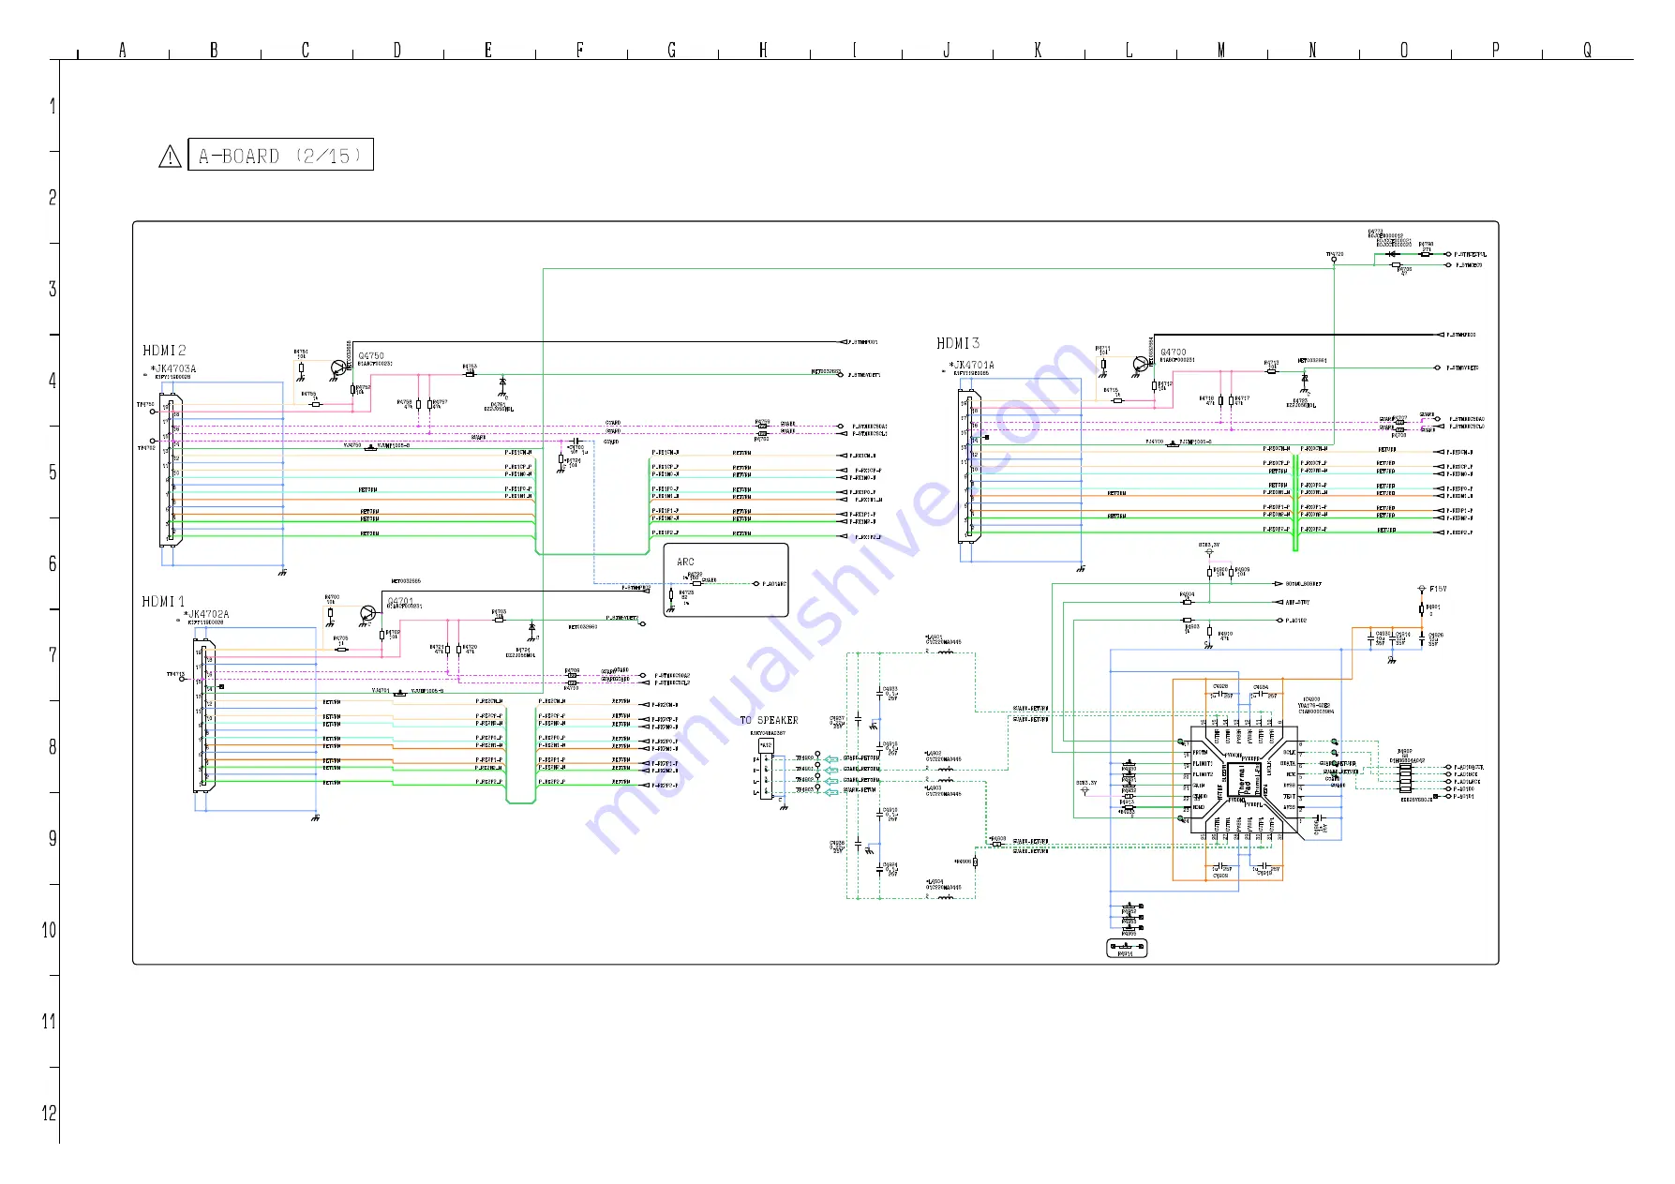Click the TO SPEAKER label
Image resolution: width=1675 pixels, height=1184 pixels.
(x=769, y=720)
